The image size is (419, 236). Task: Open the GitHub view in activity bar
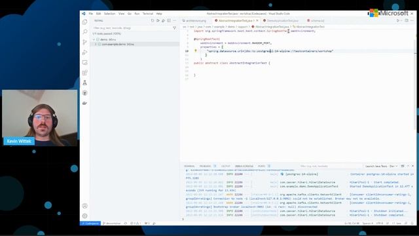click(x=84, y=93)
